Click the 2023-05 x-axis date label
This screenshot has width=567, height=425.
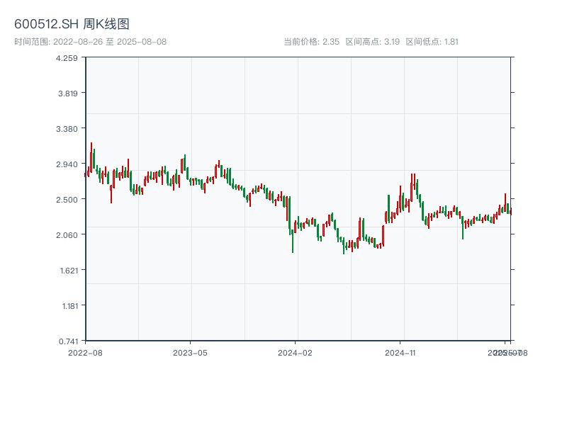[x=190, y=352]
